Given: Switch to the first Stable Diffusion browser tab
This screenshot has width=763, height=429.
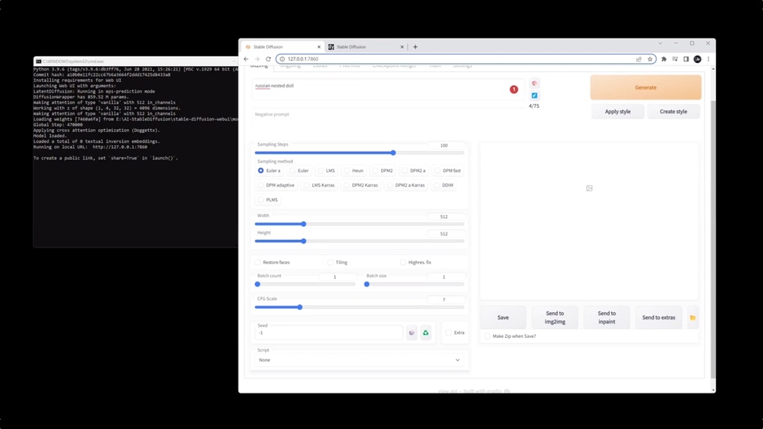Looking at the screenshot, I should pyautogui.click(x=283, y=46).
